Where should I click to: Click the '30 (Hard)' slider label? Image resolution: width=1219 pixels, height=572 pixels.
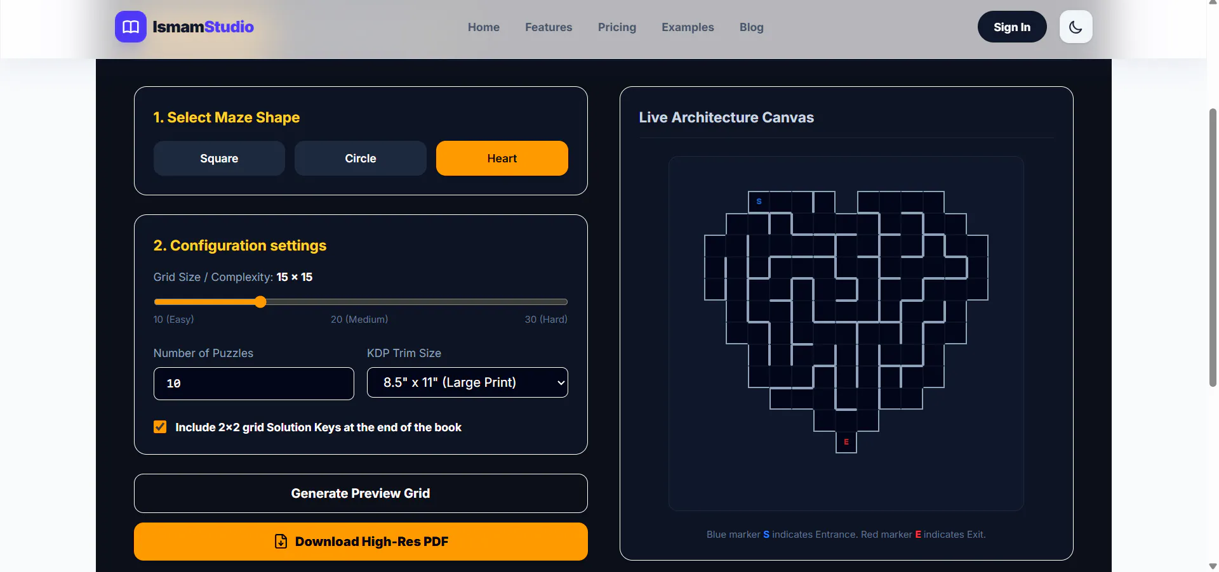click(x=546, y=319)
